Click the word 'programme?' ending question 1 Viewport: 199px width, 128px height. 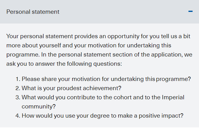click(x=174, y=79)
